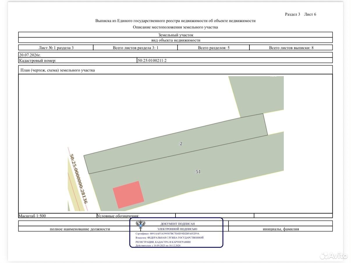The height and width of the screenshot is (263, 351).
Task: Click 'ЭЛЕКТРОННОЙ ПОДПИСЬЮ' stamp text
Action: click(177, 229)
